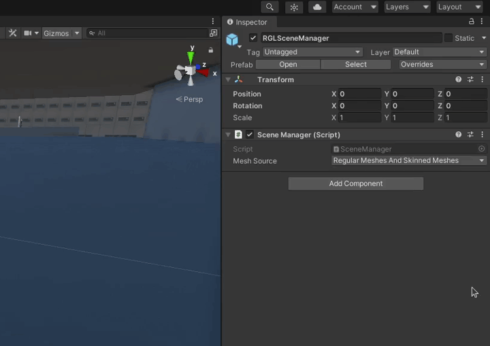Screen dimensions: 490x346
Task: Open Transform presets sliders icon
Action: [x=470, y=80]
